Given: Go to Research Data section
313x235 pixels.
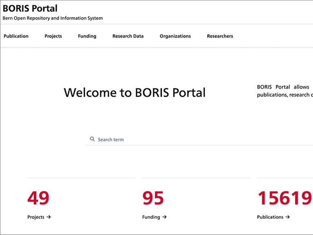Looking at the screenshot, I should (x=128, y=36).
